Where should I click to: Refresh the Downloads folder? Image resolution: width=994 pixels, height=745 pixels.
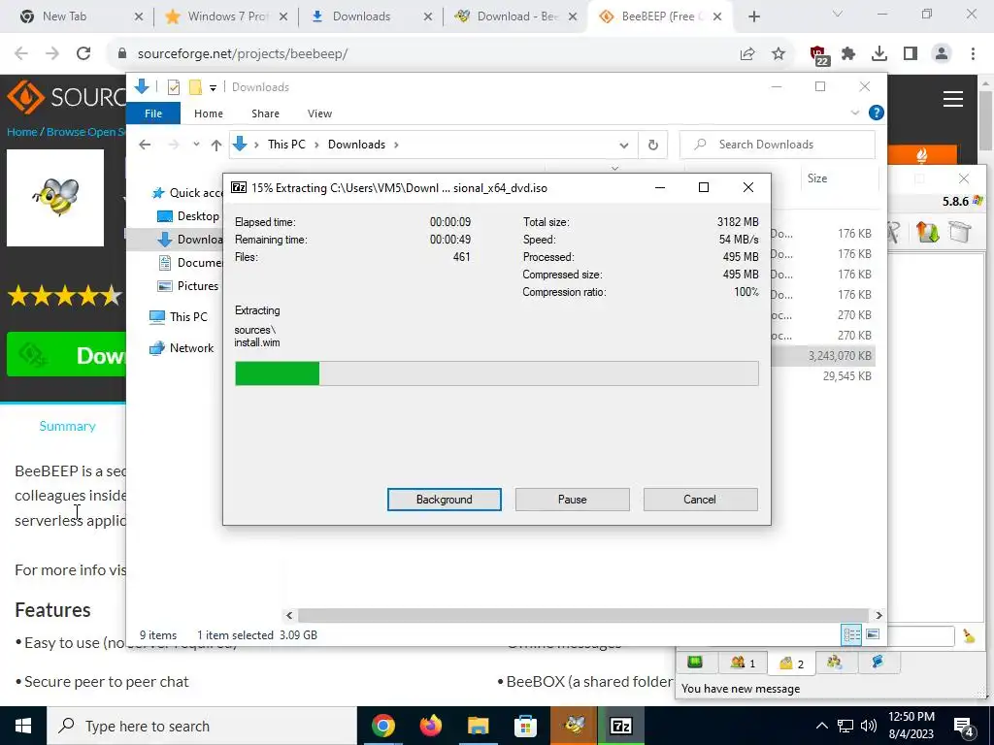coord(653,146)
